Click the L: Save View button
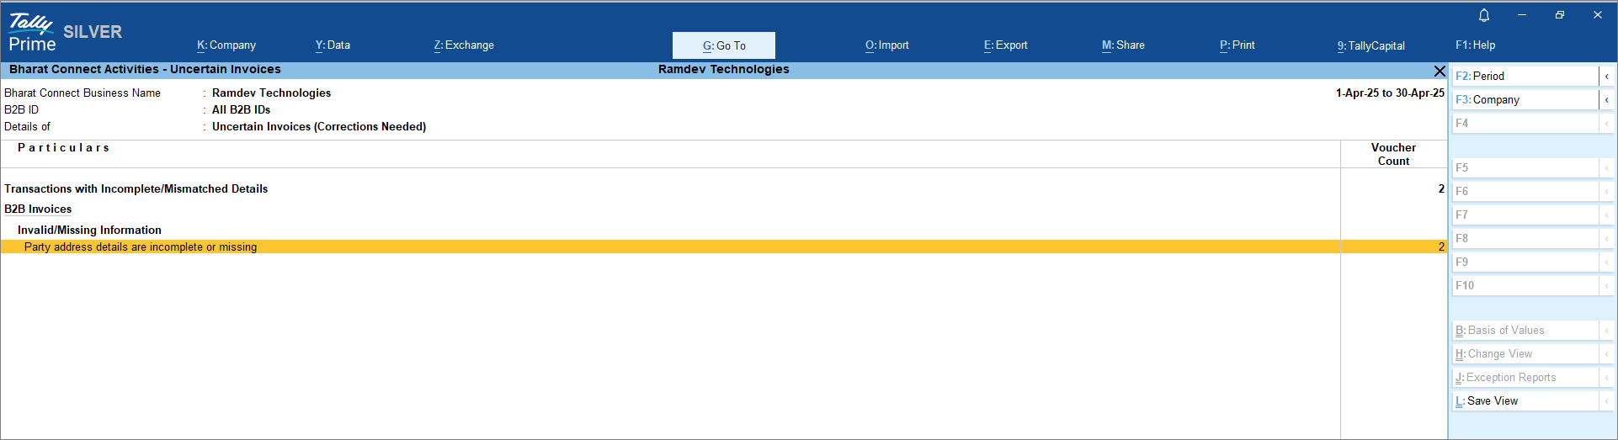Screen dimensions: 1618x440 point(1525,401)
